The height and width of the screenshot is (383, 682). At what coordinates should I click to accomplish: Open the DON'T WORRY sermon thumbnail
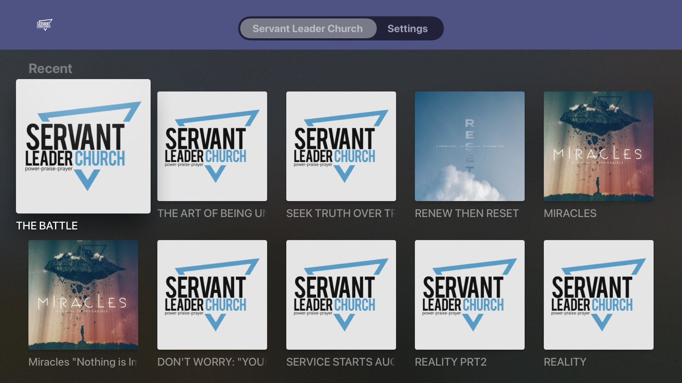point(212,295)
